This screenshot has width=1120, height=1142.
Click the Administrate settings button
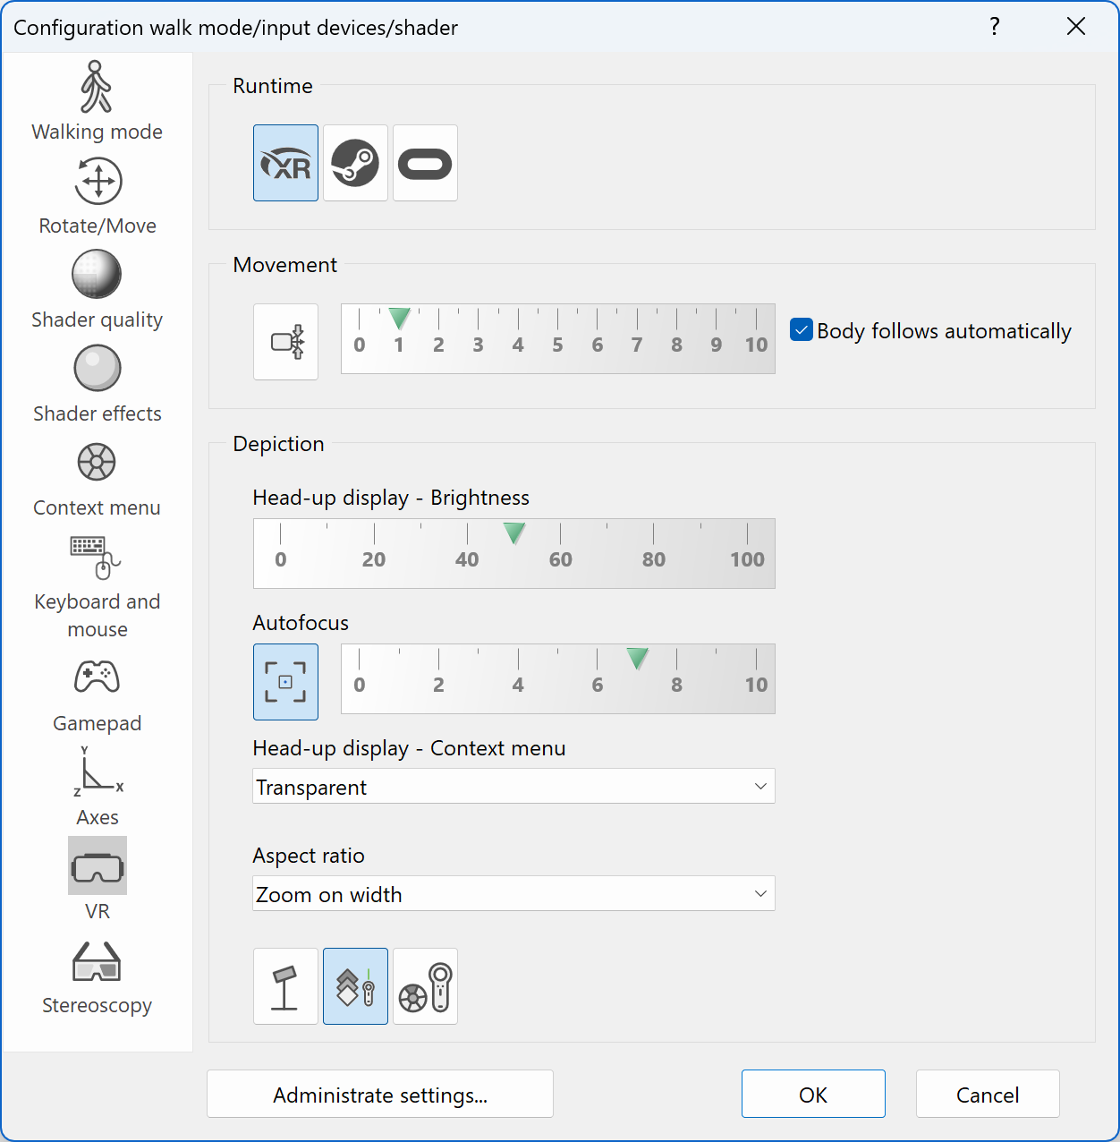[x=380, y=1095]
